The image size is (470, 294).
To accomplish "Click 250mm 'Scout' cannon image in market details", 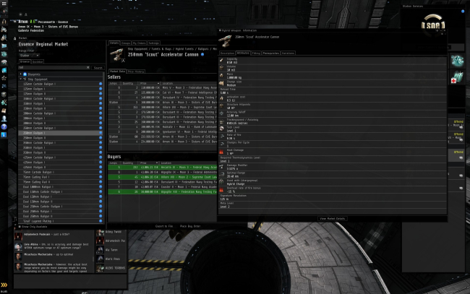I will click(116, 55).
